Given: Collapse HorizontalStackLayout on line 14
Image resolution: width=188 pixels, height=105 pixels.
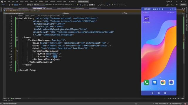Looking at the screenshot, I should tap(17, 51).
